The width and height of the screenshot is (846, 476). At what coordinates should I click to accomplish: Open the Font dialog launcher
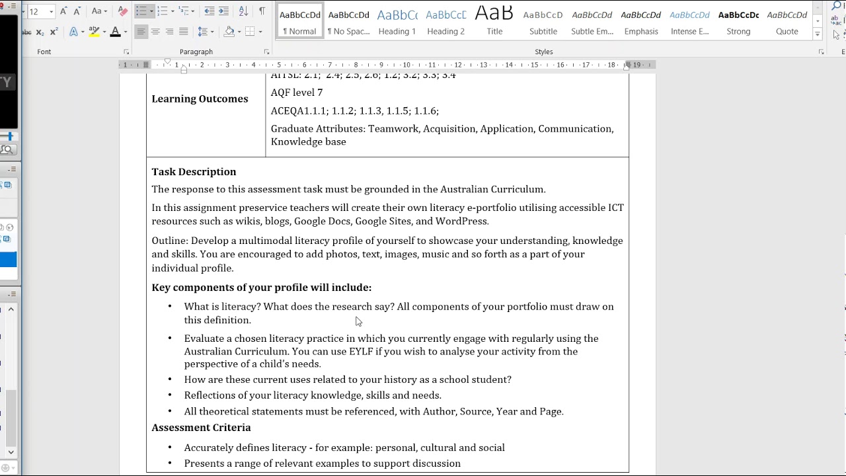126,52
